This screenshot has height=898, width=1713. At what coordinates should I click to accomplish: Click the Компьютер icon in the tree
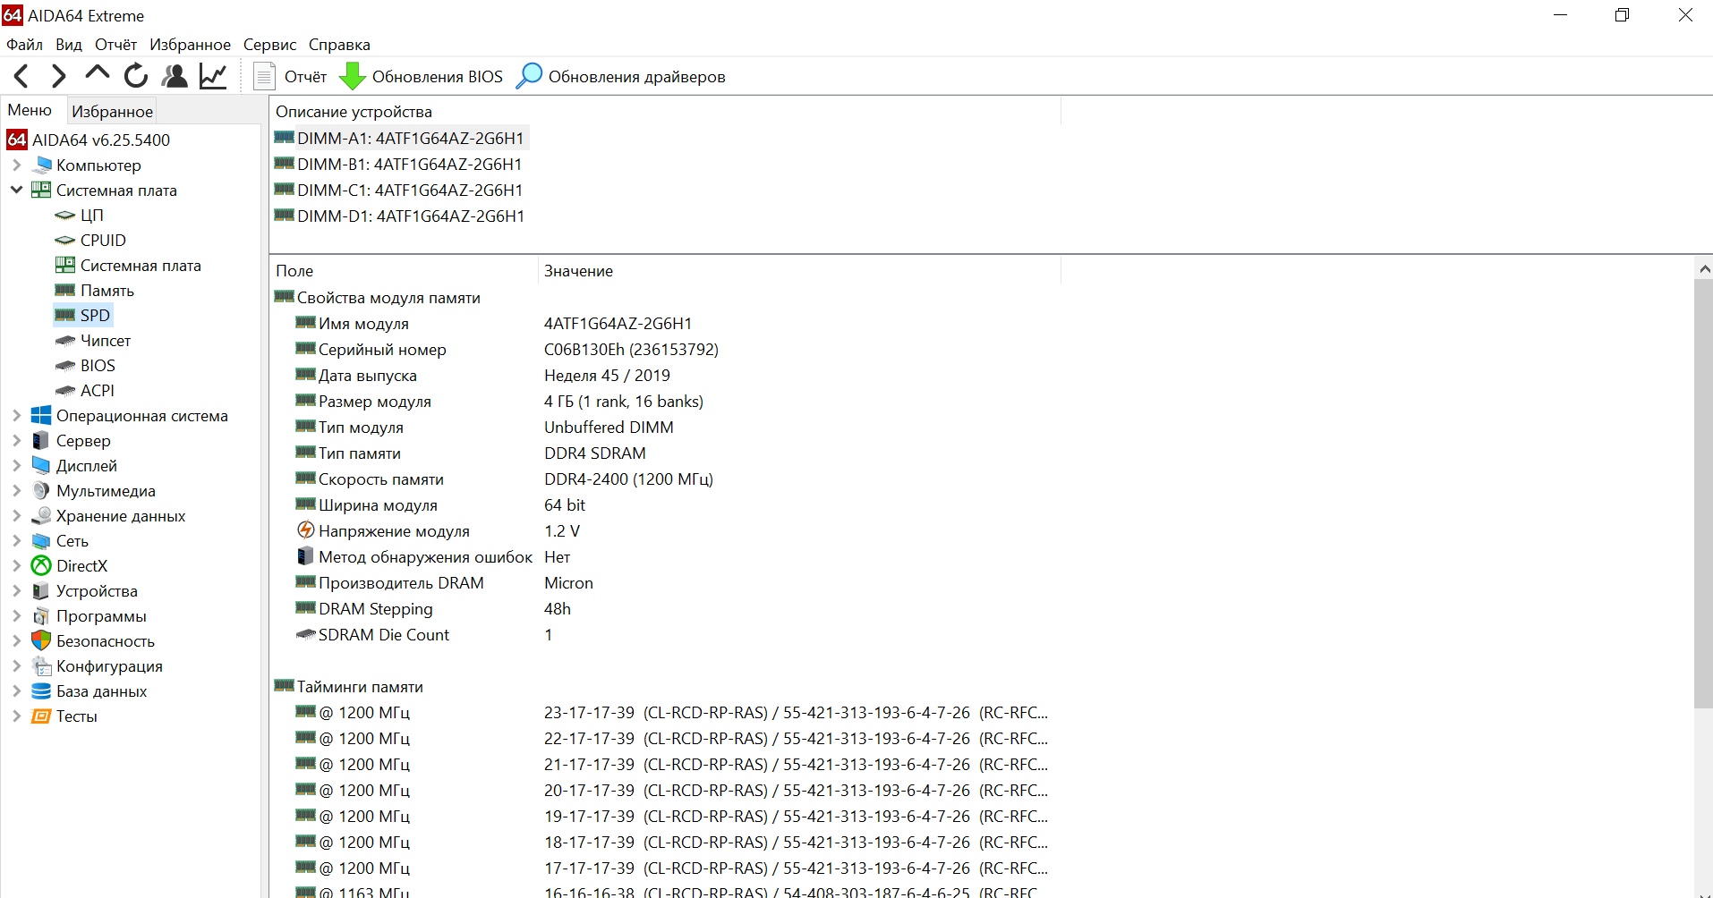pyautogui.click(x=41, y=165)
